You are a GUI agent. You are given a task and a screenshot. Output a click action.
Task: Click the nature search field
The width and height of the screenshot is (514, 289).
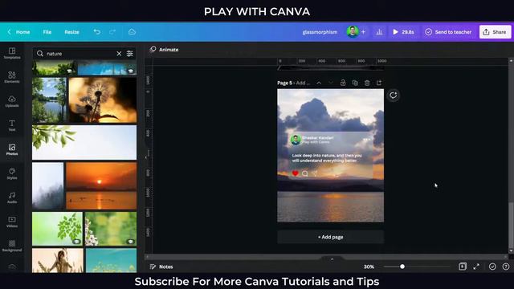79,54
